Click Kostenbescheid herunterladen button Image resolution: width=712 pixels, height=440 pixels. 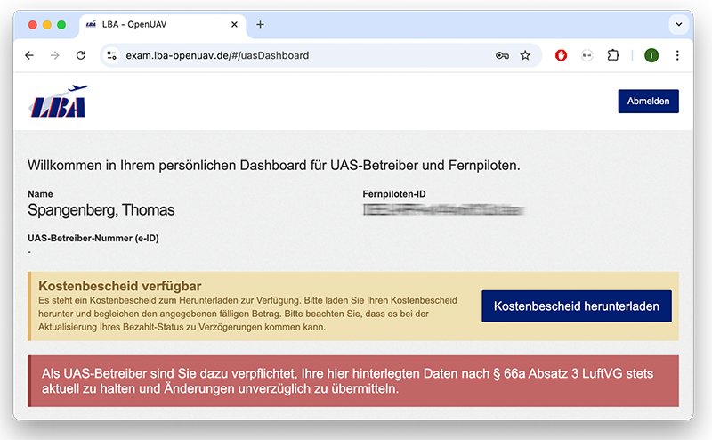[x=576, y=306]
